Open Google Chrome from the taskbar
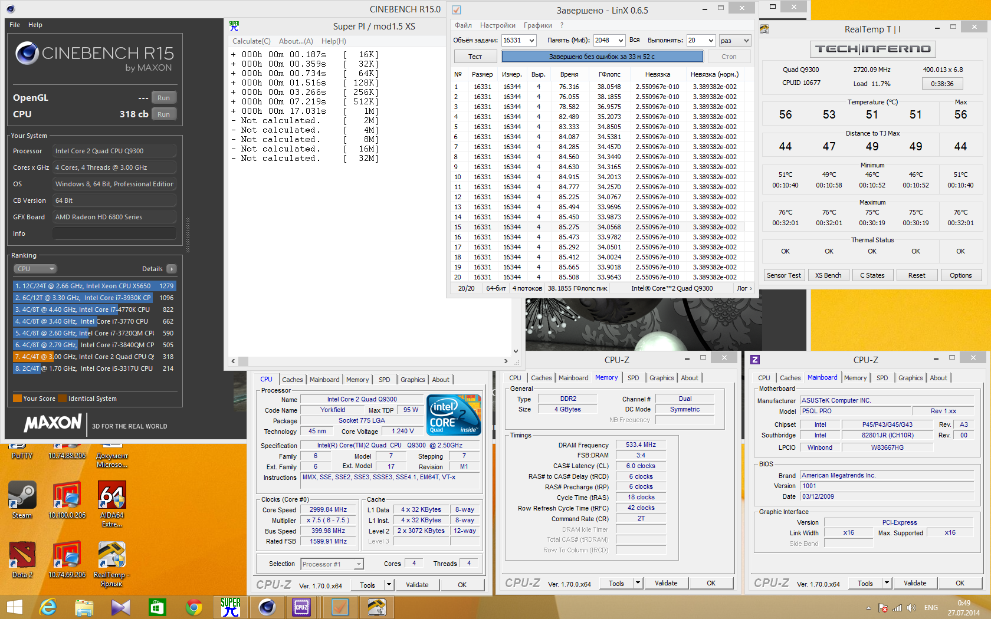The image size is (991, 619). [x=193, y=607]
